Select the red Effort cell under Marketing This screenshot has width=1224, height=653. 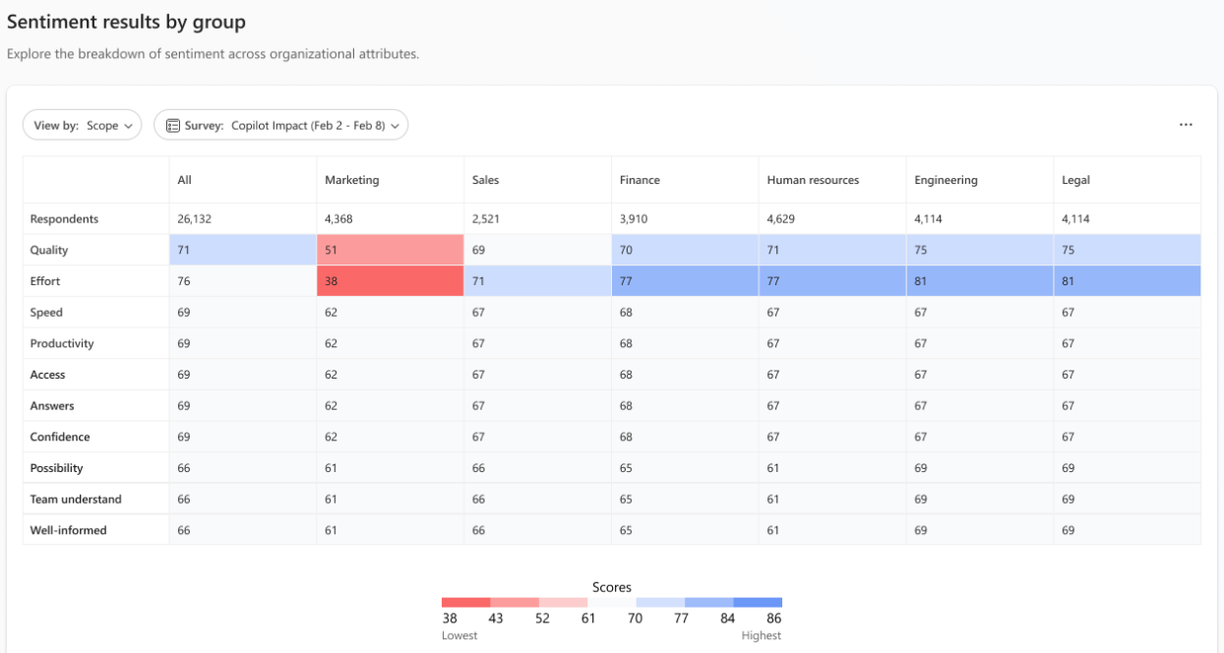pos(390,281)
